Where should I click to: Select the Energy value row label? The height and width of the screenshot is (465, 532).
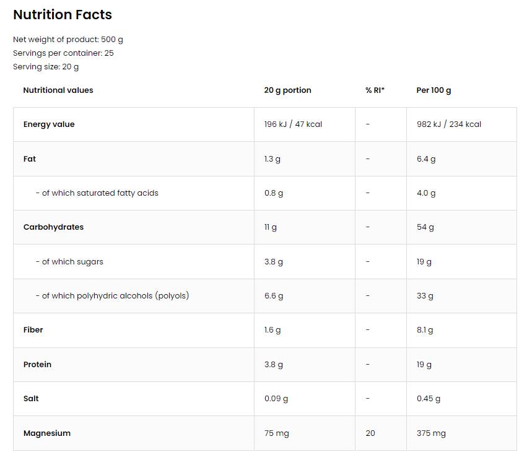coord(49,124)
